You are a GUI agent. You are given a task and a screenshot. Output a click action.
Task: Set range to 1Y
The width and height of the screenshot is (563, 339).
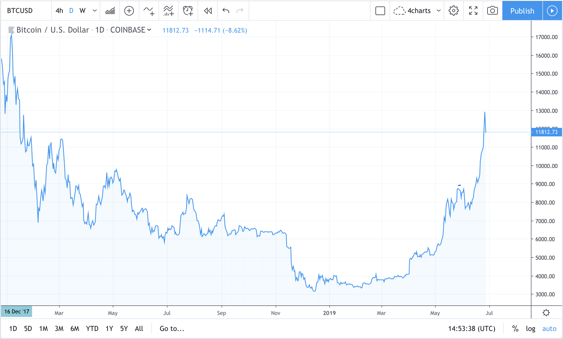click(109, 328)
